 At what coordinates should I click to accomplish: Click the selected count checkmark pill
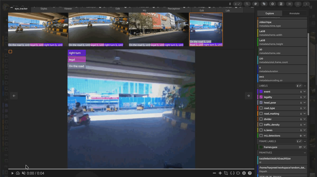(x=238, y=4)
